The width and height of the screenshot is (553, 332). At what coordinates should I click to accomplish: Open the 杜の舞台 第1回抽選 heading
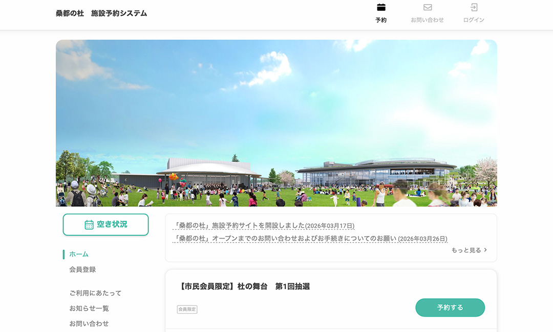tap(244, 286)
